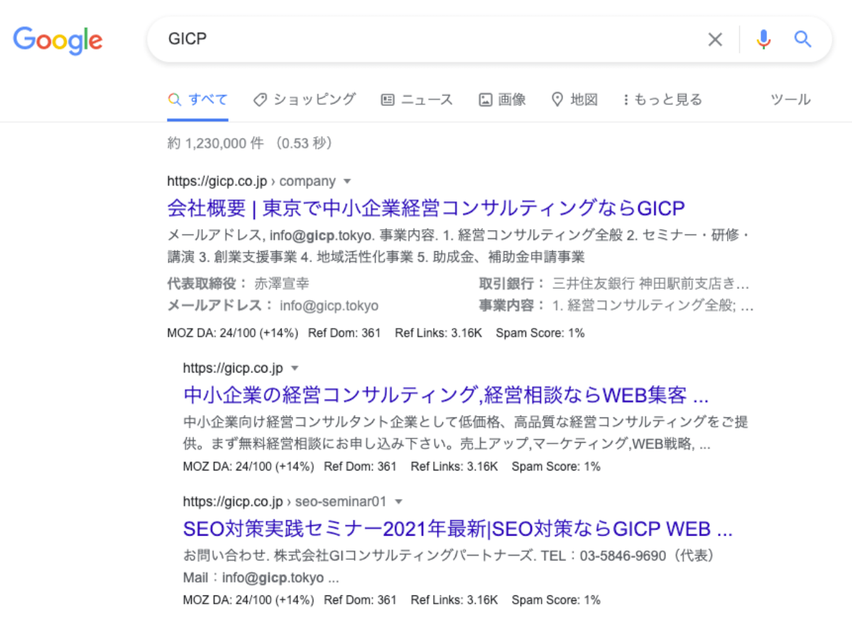The height and width of the screenshot is (628, 852).
Task: Click the 事業内容： 1. 経営コンサルティング全般 row
Action: click(616, 306)
